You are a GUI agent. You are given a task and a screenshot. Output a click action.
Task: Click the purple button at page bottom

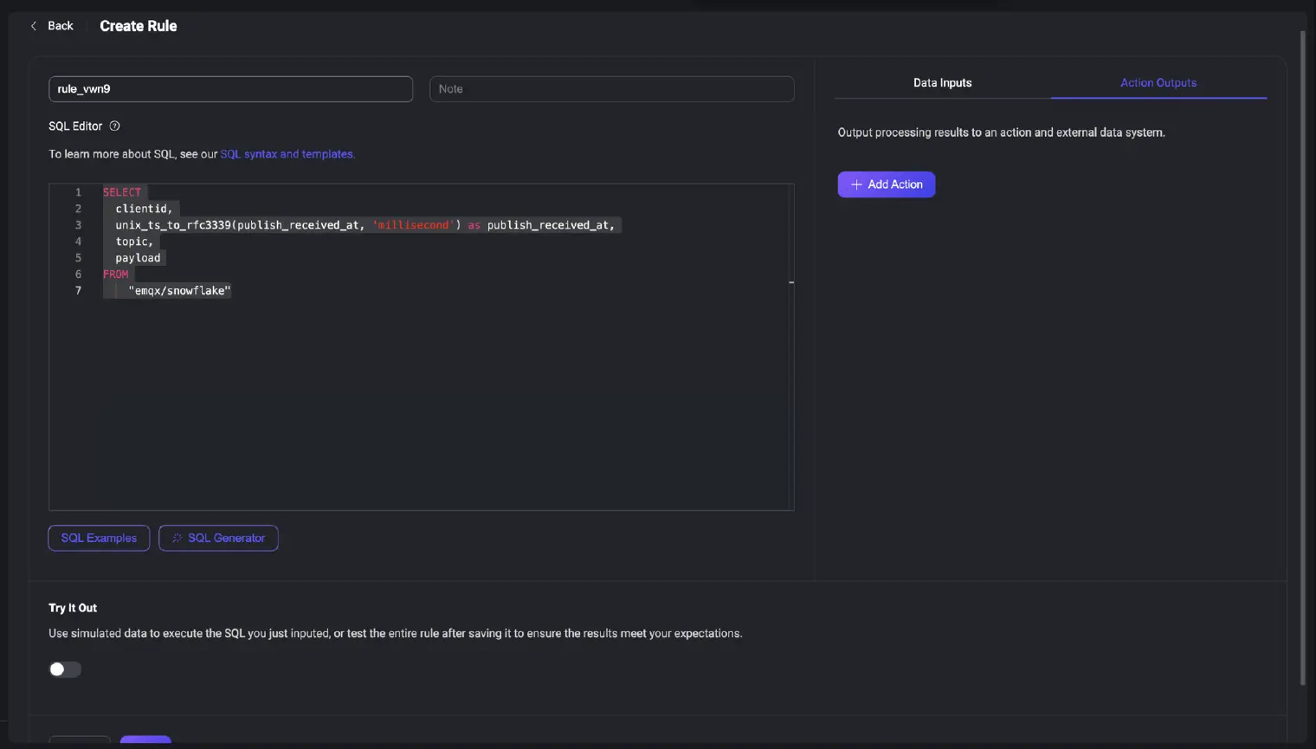(145, 740)
